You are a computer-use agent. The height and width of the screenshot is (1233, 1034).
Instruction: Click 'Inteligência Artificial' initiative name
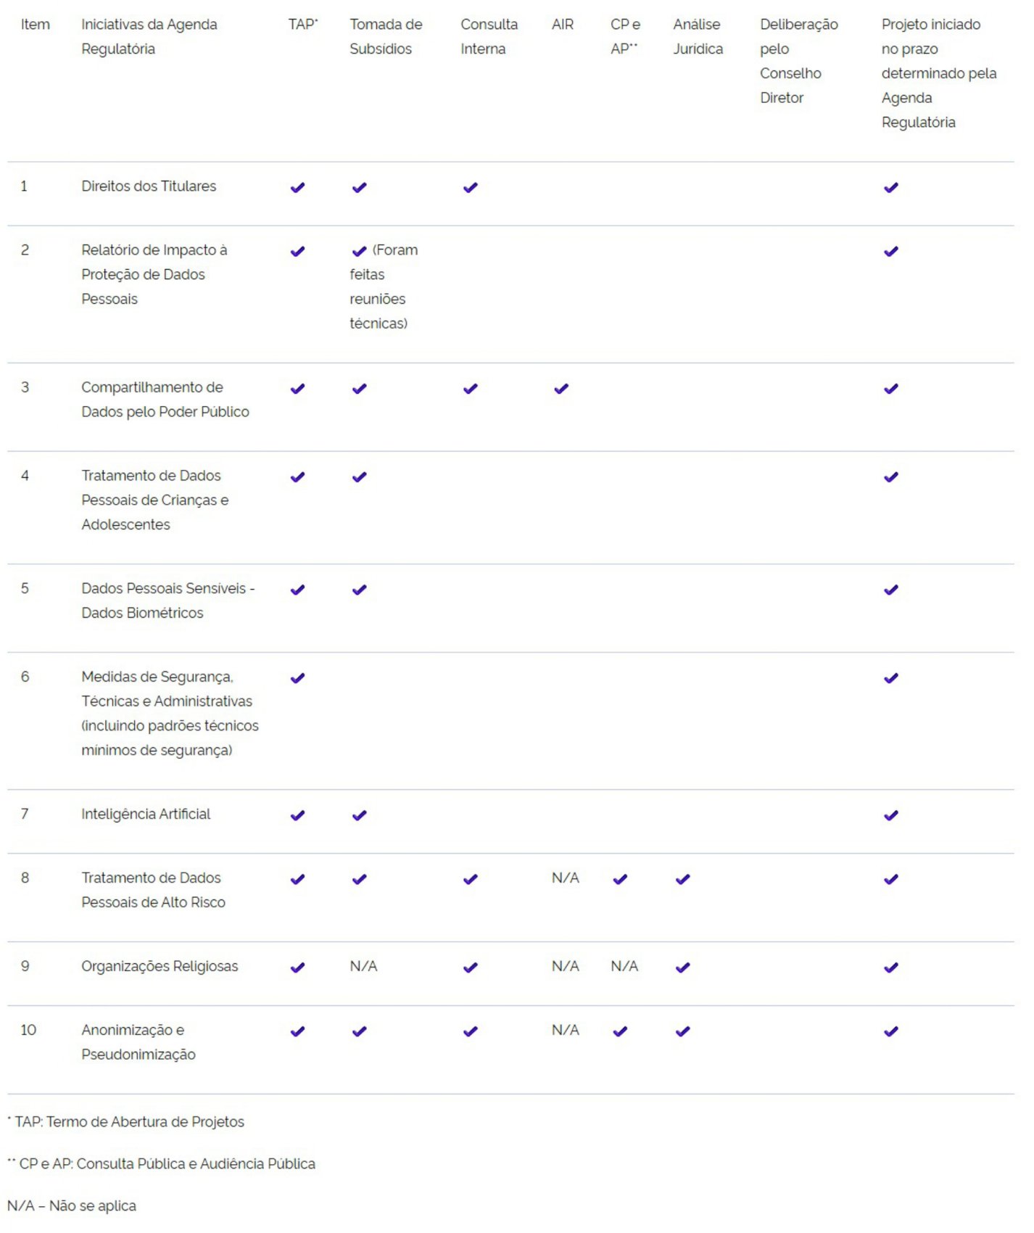click(146, 814)
